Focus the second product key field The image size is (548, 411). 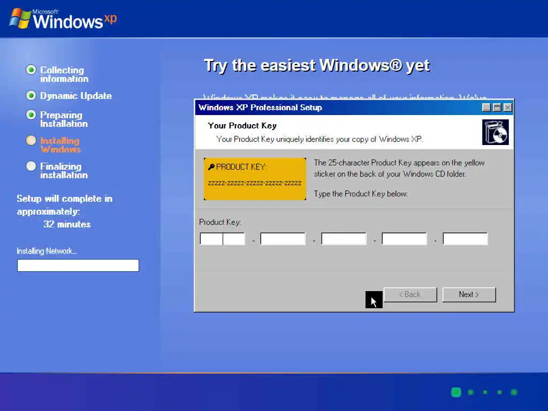(x=283, y=239)
